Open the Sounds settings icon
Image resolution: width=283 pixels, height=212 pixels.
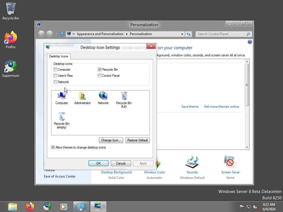click(192, 161)
